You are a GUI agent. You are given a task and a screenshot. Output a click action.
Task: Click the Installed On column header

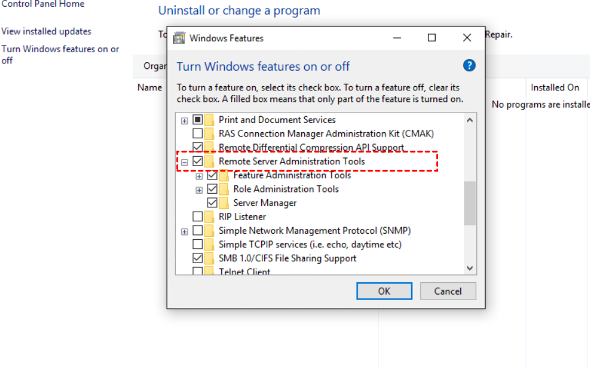pos(555,87)
